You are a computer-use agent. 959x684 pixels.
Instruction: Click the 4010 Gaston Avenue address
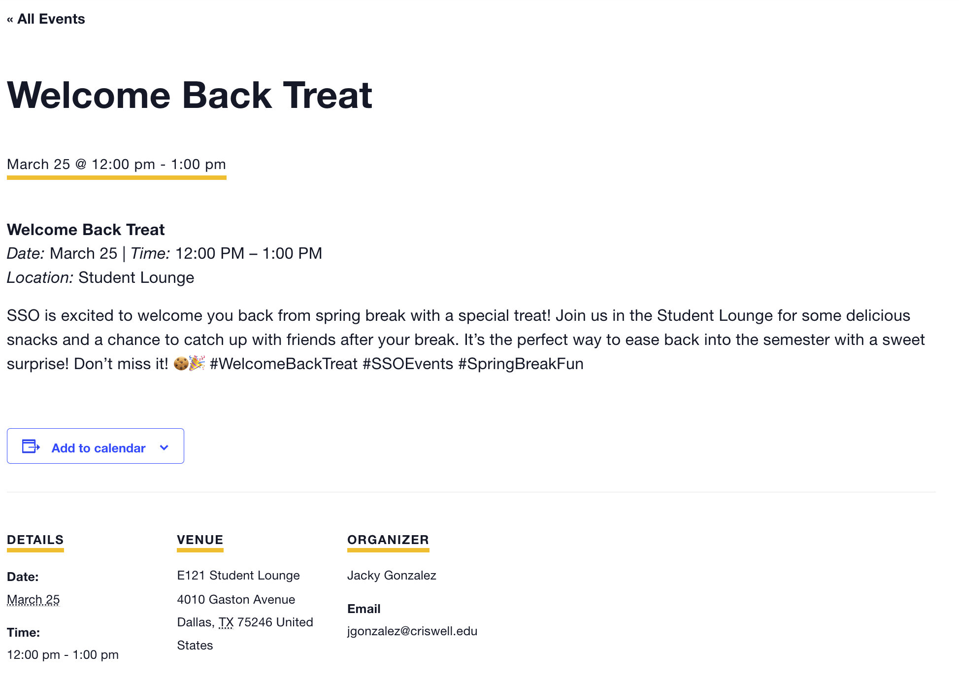(236, 600)
